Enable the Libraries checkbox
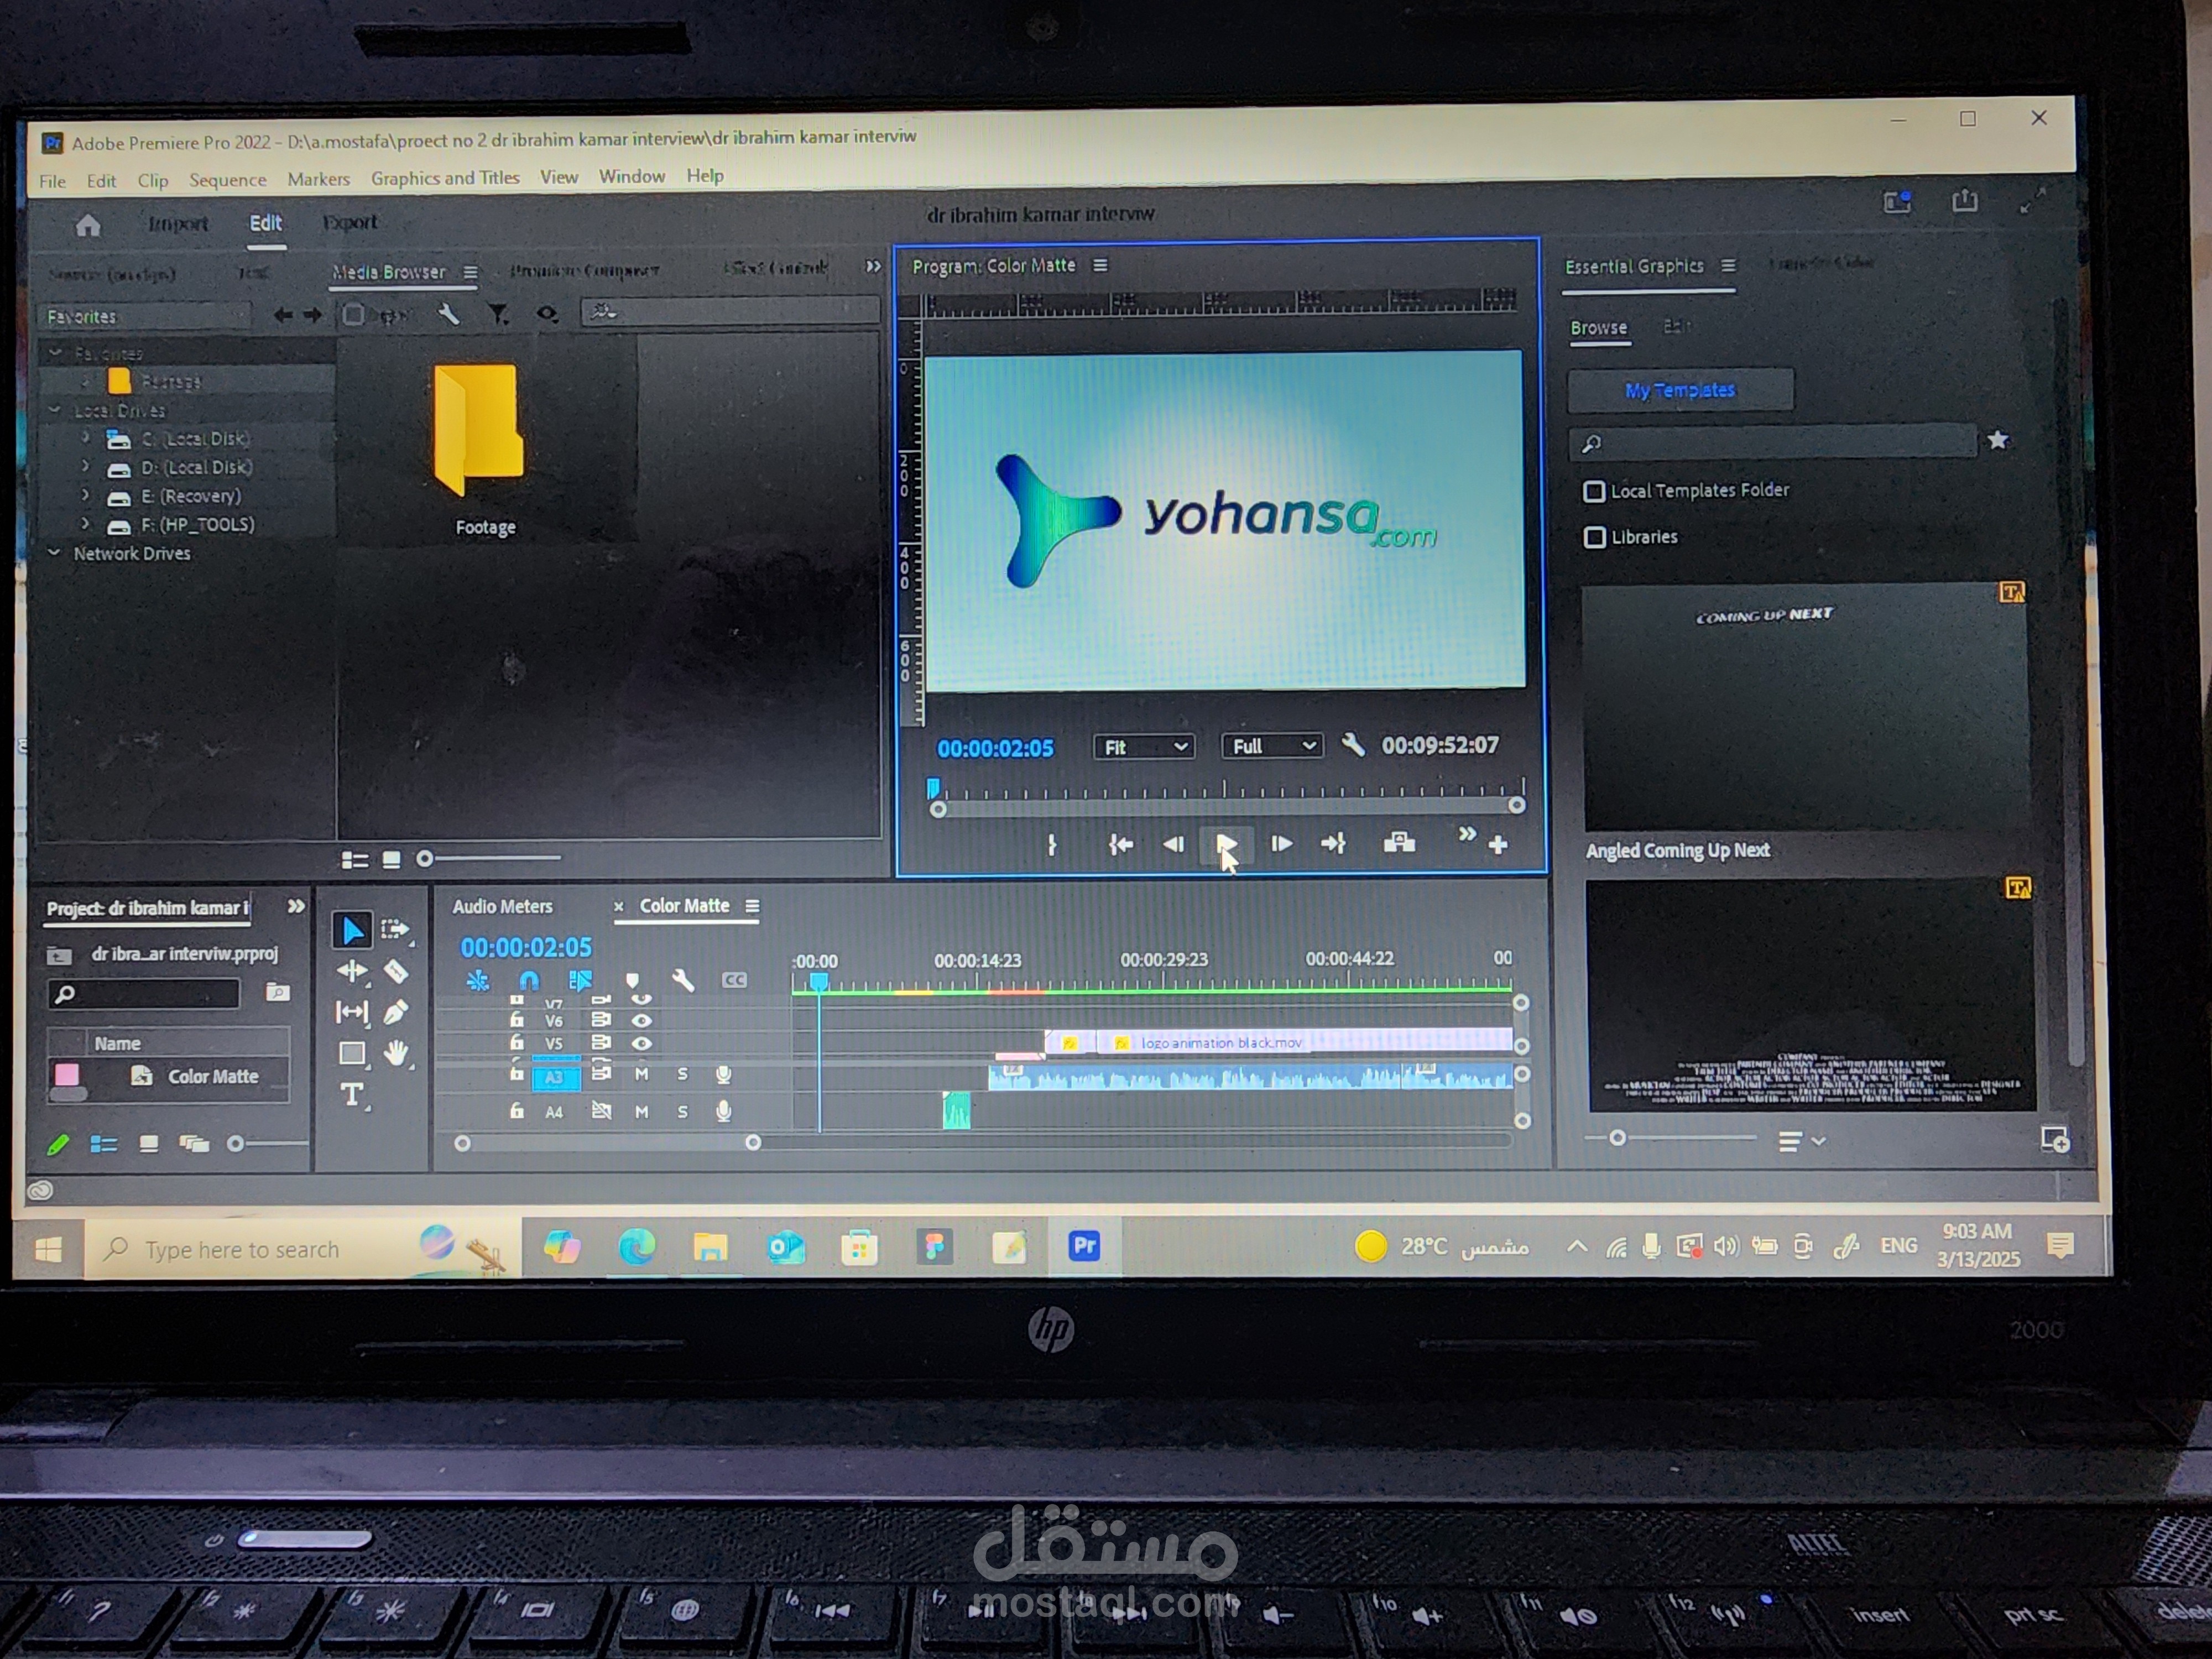 point(1594,537)
